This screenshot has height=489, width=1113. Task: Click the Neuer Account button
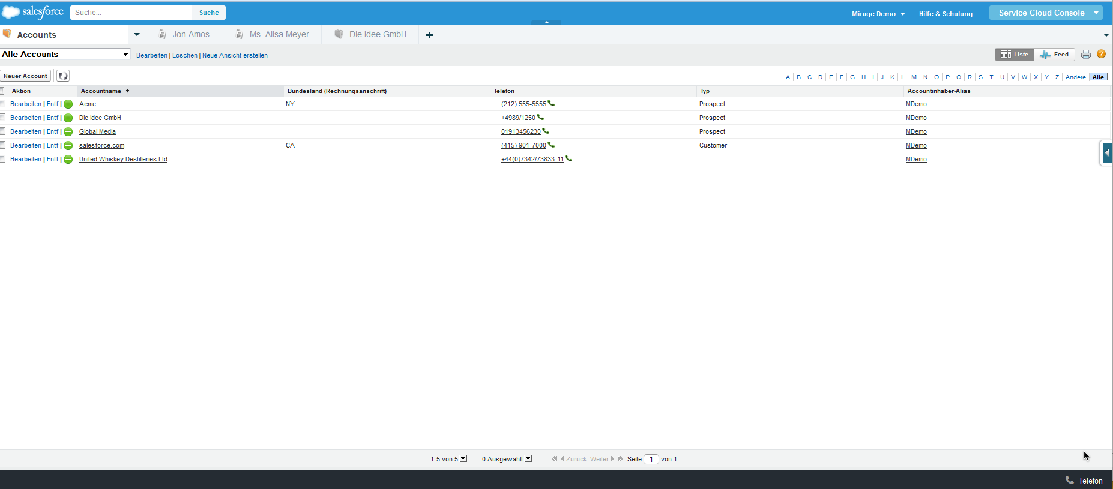(x=25, y=76)
